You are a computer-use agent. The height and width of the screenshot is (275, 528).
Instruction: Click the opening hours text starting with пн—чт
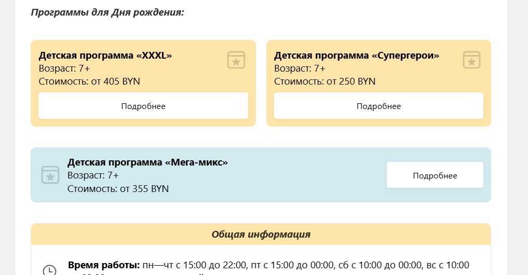pos(305,265)
